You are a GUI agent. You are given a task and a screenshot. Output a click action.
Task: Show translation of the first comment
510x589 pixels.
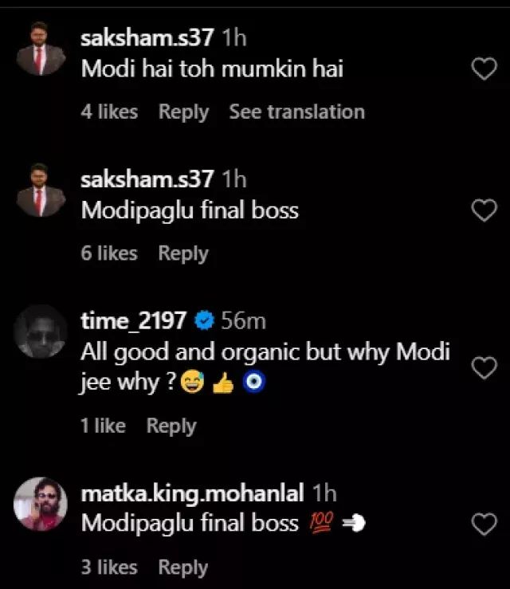coord(296,112)
